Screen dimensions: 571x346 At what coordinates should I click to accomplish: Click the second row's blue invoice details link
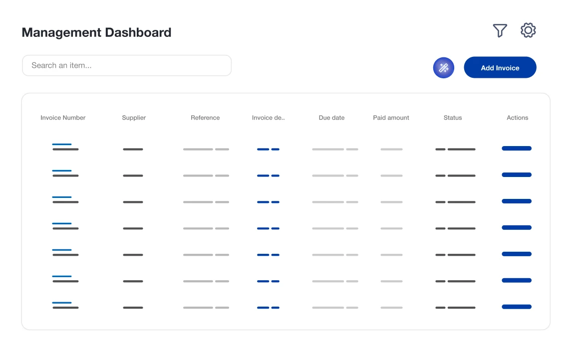click(268, 175)
